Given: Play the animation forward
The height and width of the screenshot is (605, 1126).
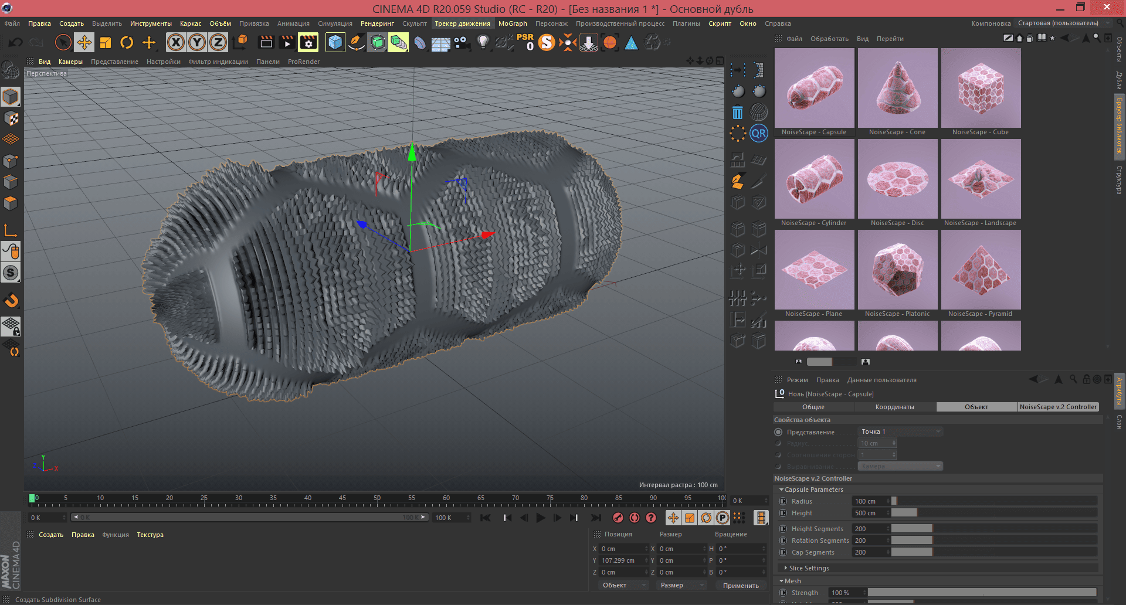Looking at the screenshot, I should tap(541, 518).
